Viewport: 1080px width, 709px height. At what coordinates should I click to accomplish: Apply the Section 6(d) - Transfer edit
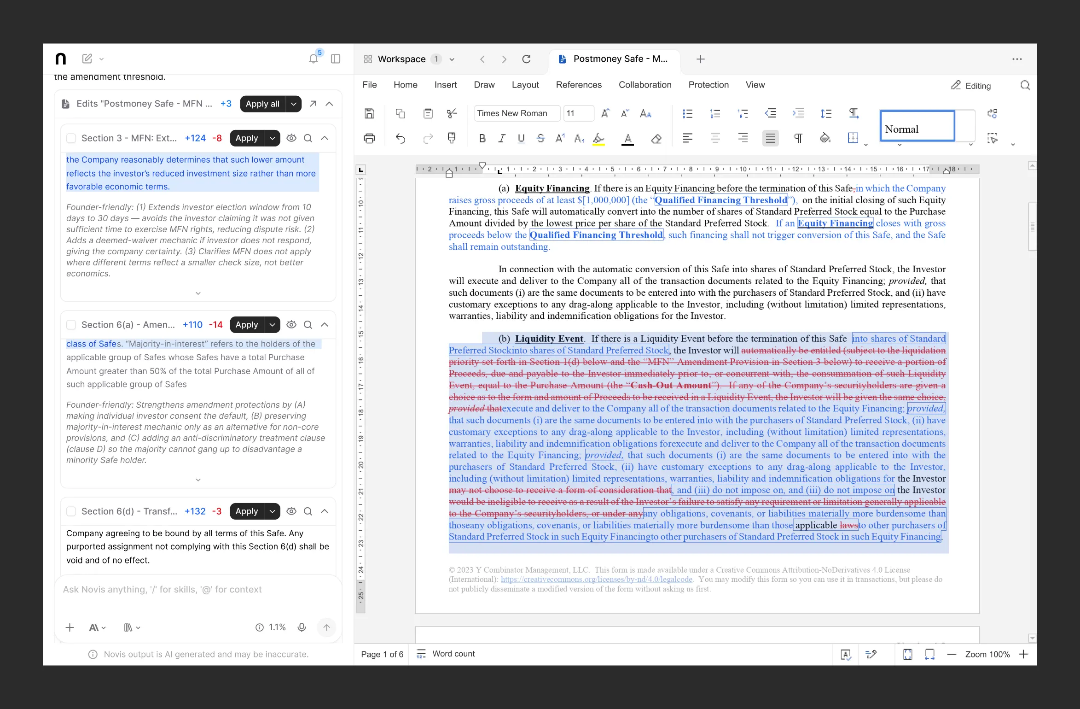[x=247, y=511]
